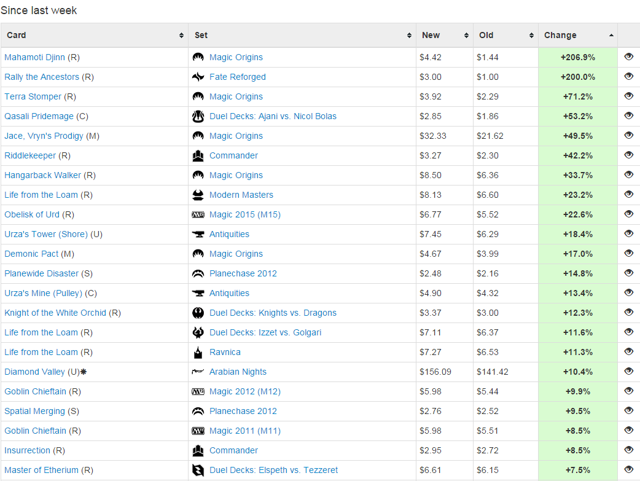Open the Mahamoti Djinn card link
The width and height of the screenshot is (640, 481).
(x=34, y=57)
